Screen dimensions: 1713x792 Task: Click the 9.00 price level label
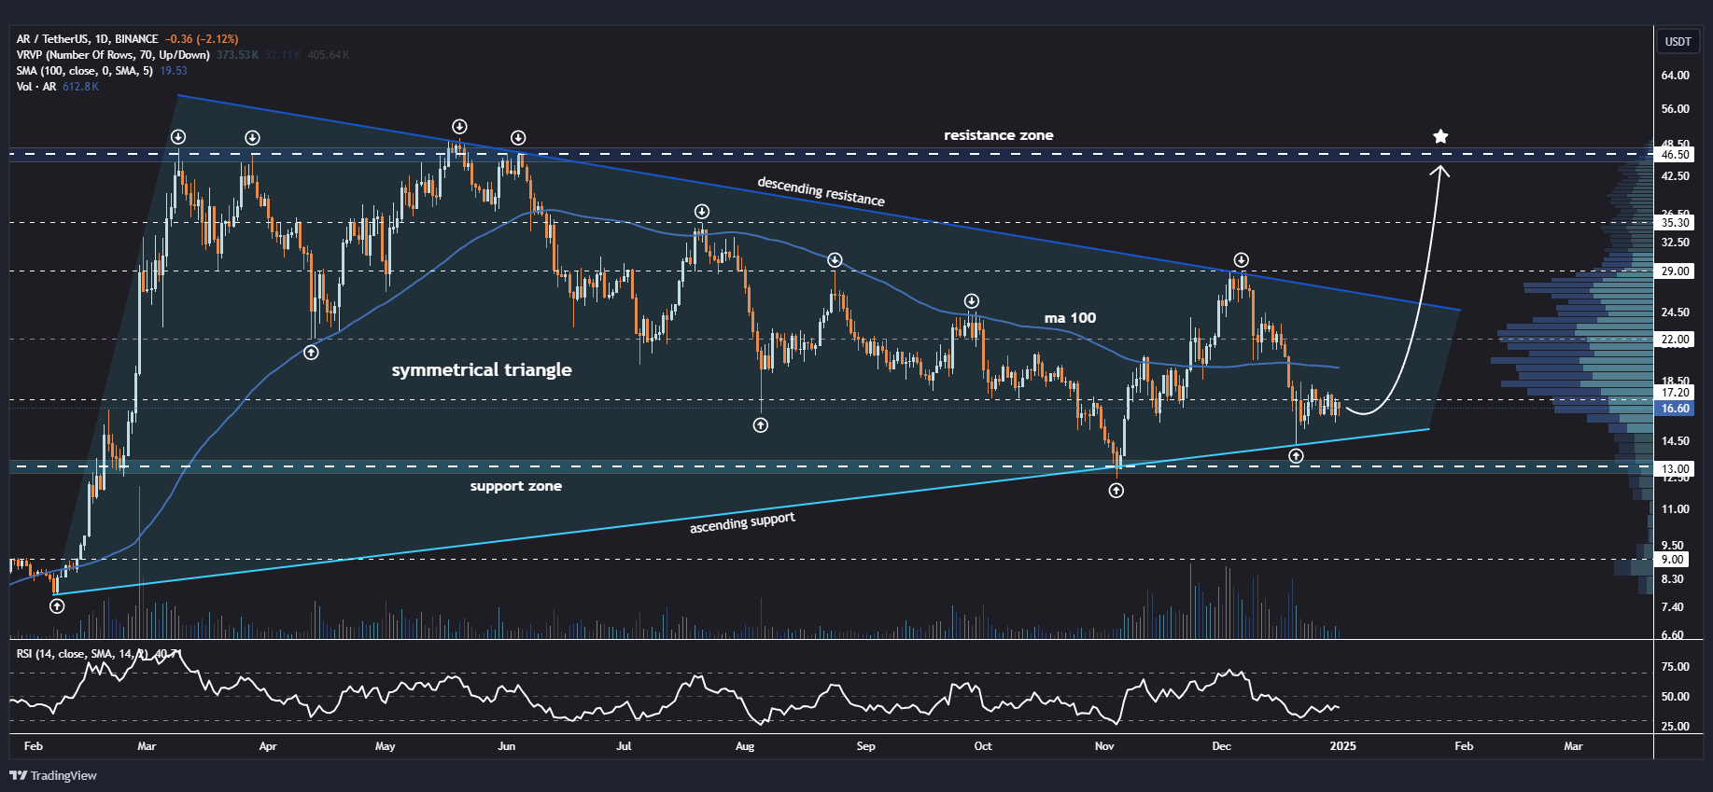(x=1672, y=560)
